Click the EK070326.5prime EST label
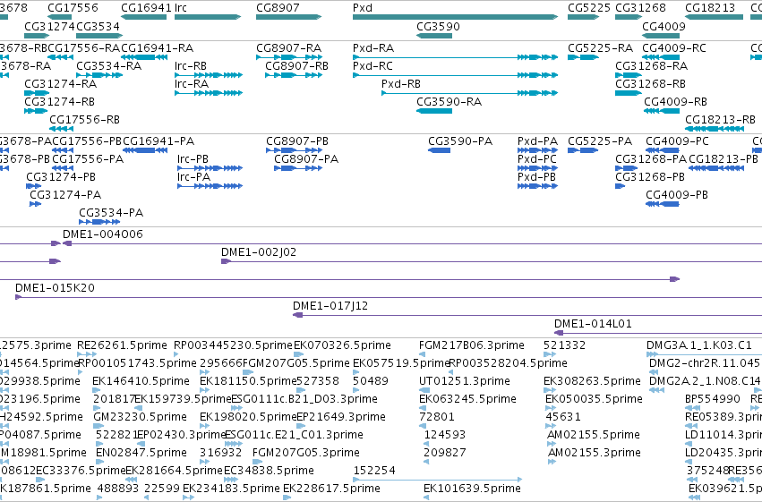762x502 pixels. point(343,345)
